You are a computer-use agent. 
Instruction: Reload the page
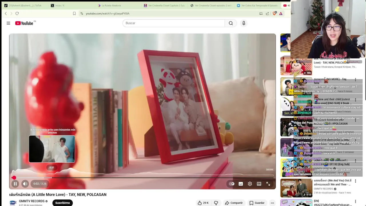(x=17, y=13)
